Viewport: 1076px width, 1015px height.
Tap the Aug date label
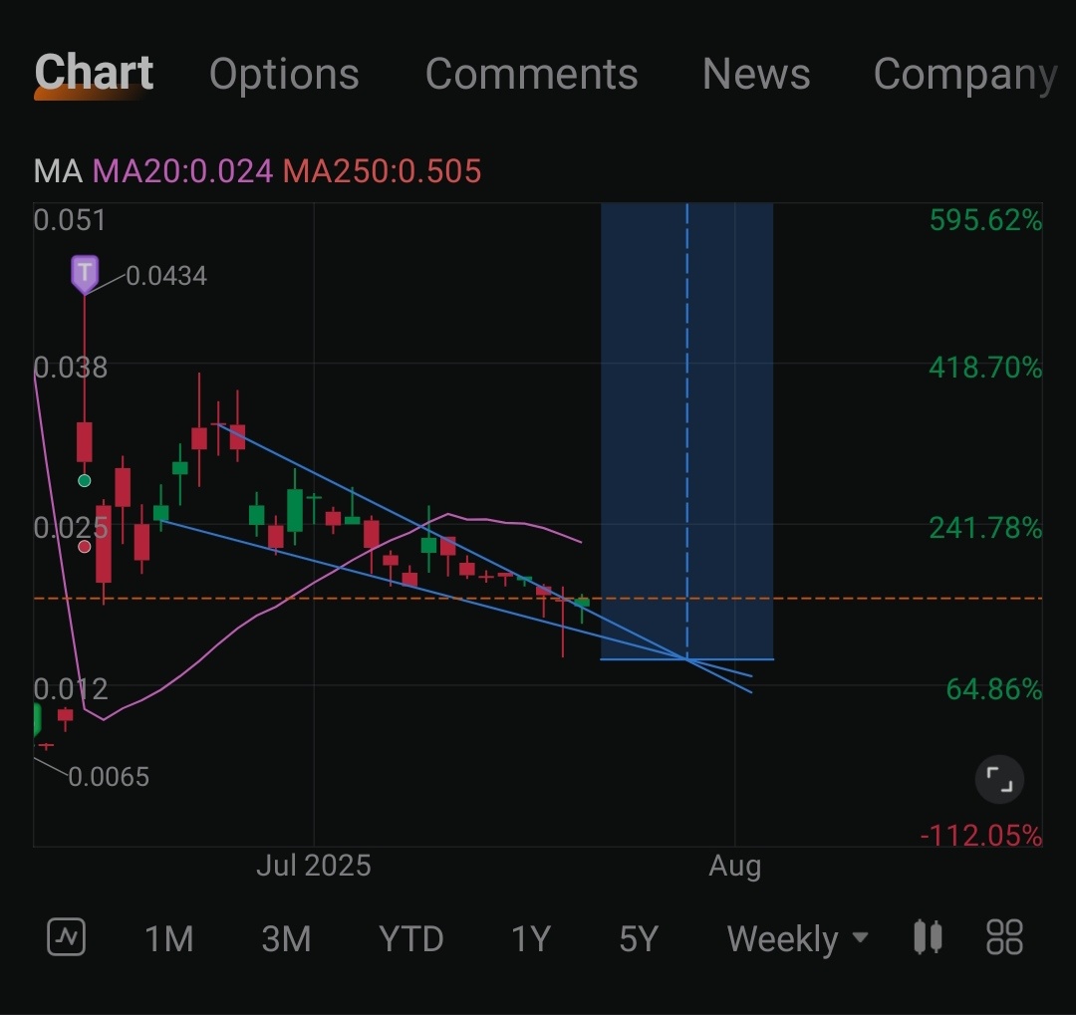point(735,867)
